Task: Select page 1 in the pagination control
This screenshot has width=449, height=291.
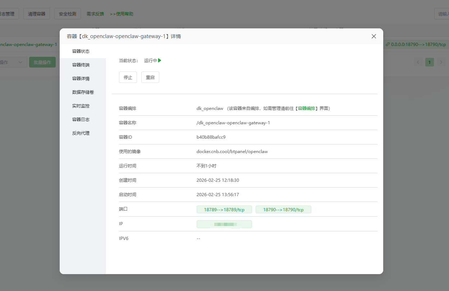Action: point(429,62)
